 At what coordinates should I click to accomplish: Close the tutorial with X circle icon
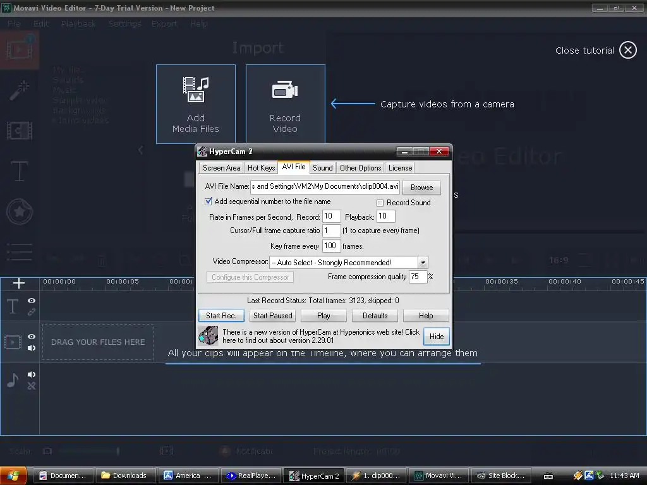(x=627, y=51)
